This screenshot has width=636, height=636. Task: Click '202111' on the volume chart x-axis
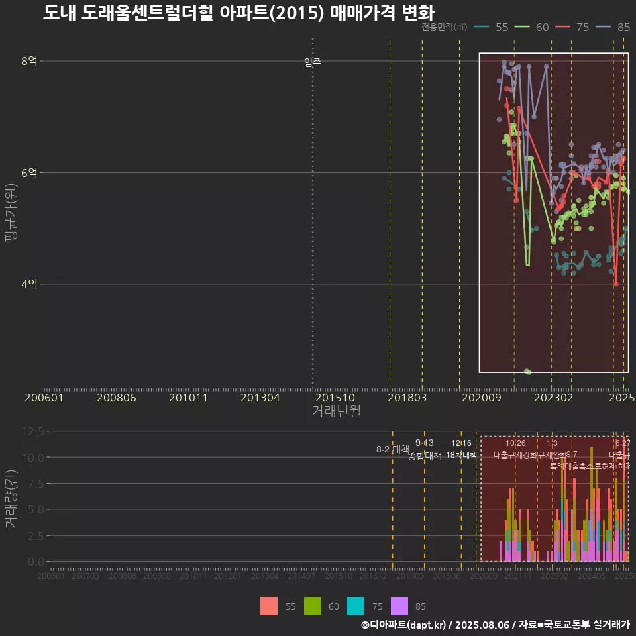(x=518, y=576)
